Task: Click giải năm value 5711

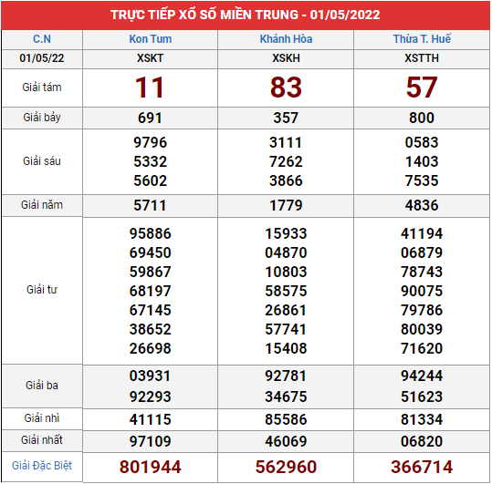Action: [x=150, y=205]
